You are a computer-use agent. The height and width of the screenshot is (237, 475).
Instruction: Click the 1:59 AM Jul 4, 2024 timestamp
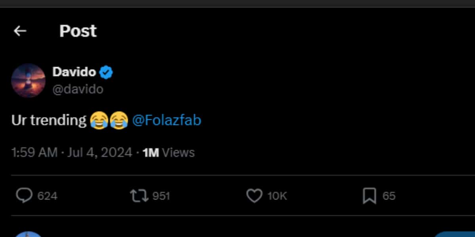pyautogui.click(x=72, y=152)
